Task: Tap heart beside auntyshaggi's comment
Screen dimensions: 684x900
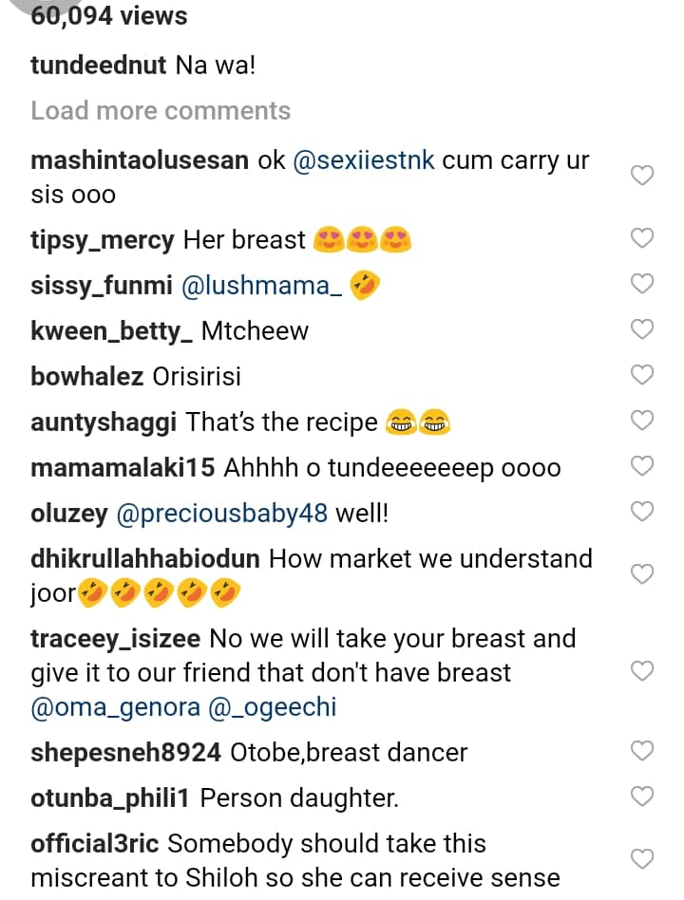Action: [x=643, y=421]
